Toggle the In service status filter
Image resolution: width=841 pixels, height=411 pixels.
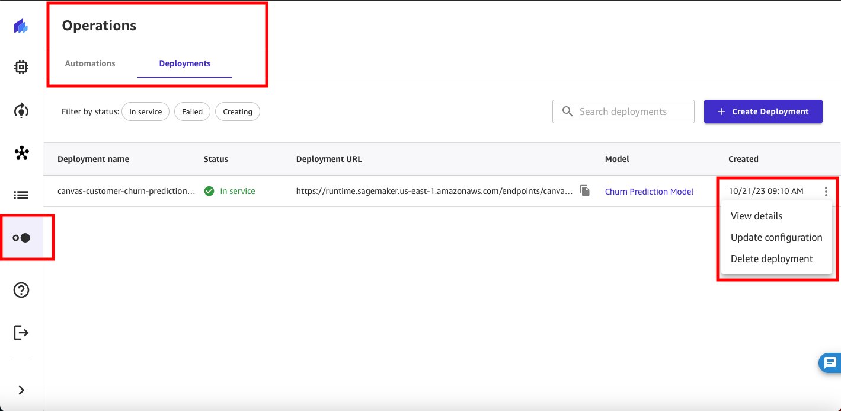coord(146,111)
